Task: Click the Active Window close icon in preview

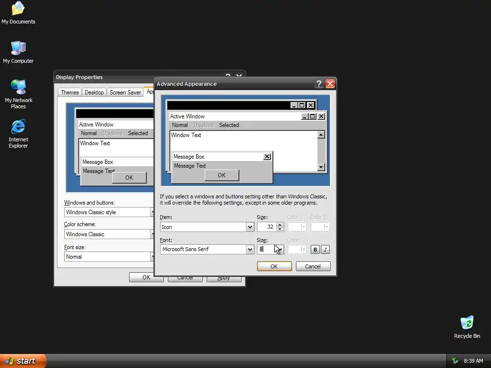Action: pos(321,116)
